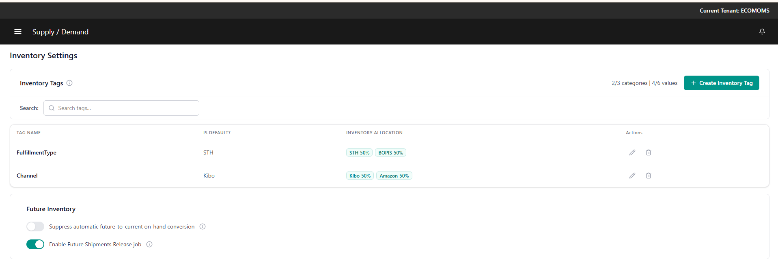778x273 pixels.
Task: Open the hamburger navigation menu
Action: pos(18,32)
